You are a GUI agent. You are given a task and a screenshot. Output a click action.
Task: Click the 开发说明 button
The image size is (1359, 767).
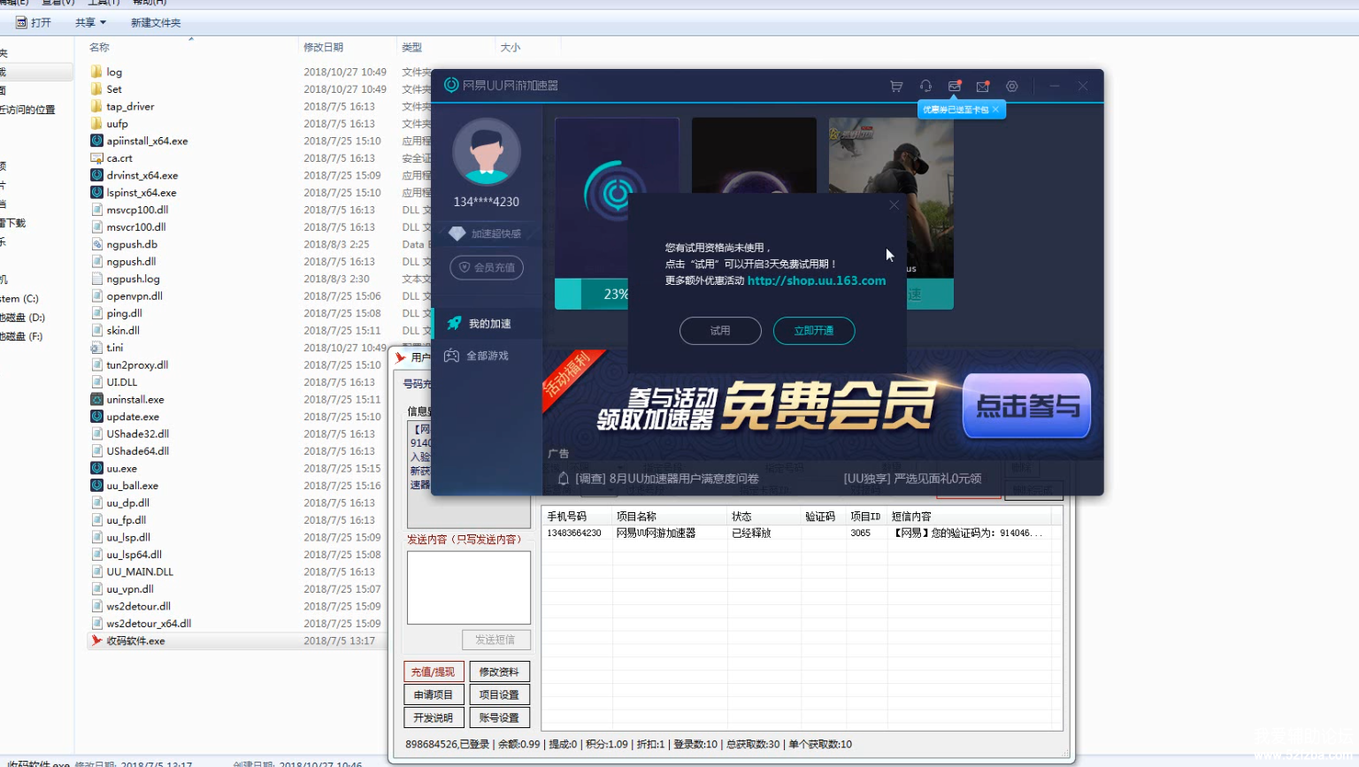434,718
